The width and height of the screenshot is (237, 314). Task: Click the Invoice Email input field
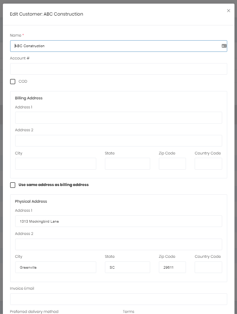click(118, 299)
